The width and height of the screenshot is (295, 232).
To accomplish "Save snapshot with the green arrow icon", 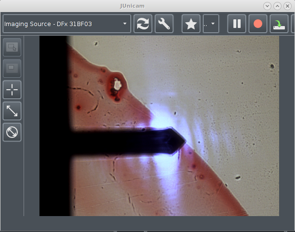I will 279,24.
